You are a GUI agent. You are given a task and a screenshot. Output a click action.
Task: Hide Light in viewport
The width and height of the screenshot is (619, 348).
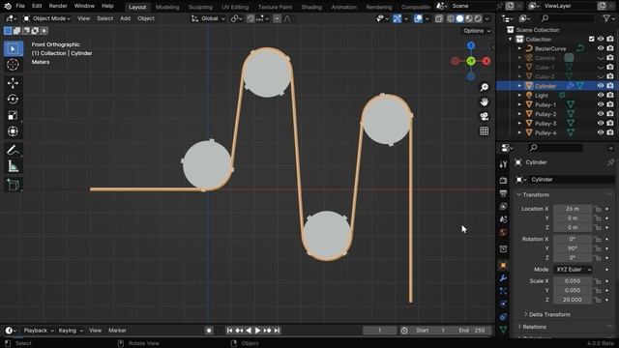click(601, 95)
